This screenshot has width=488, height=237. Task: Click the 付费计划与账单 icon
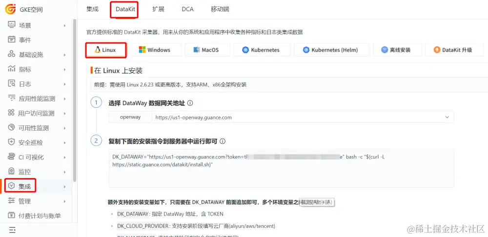pos(12,216)
